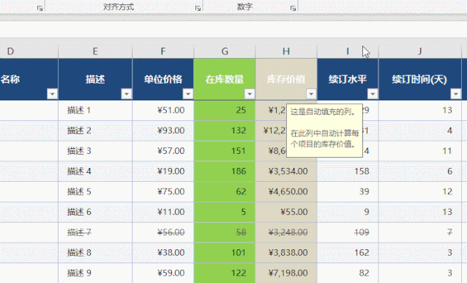Open filter dropdown for 在库数量 column

(250, 95)
